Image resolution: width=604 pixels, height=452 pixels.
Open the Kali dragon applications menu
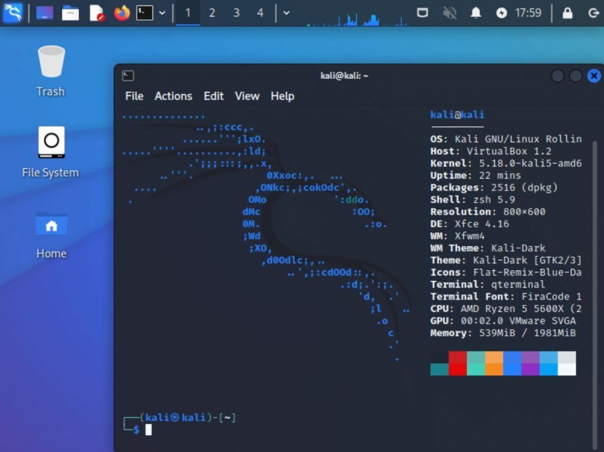click(x=13, y=13)
